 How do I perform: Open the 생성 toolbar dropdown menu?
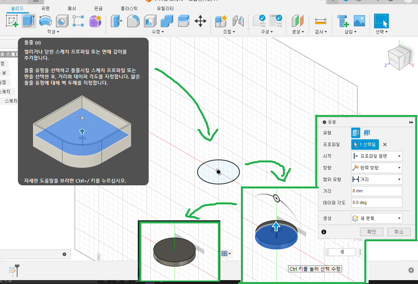(298, 32)
